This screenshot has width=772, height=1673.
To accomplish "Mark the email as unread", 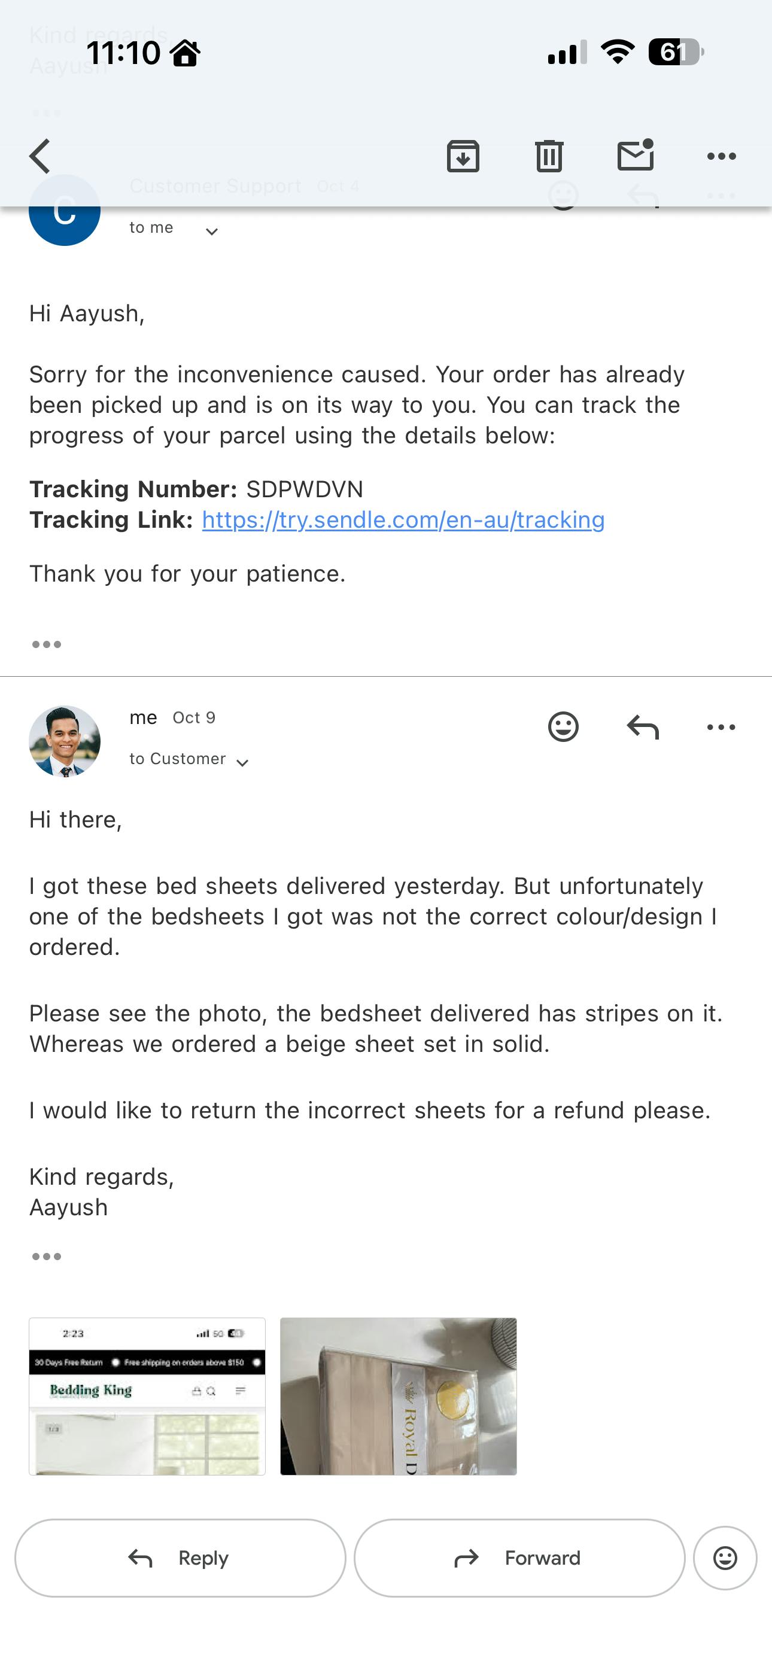I will pos(635,156).
